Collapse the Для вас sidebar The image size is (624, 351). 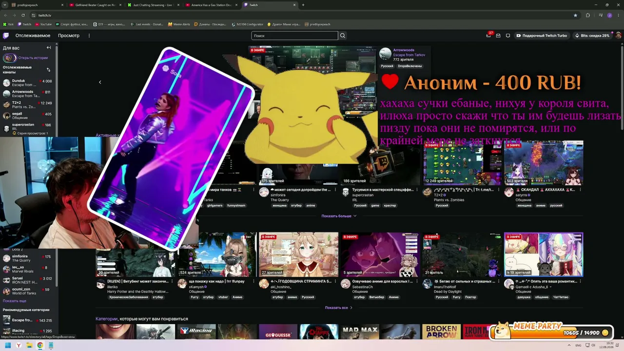49,48
